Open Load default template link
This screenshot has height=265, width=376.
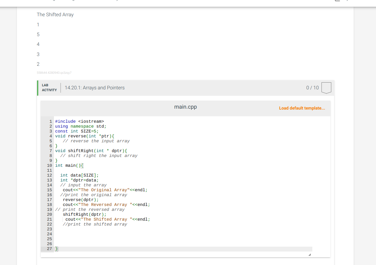(302, 108)
